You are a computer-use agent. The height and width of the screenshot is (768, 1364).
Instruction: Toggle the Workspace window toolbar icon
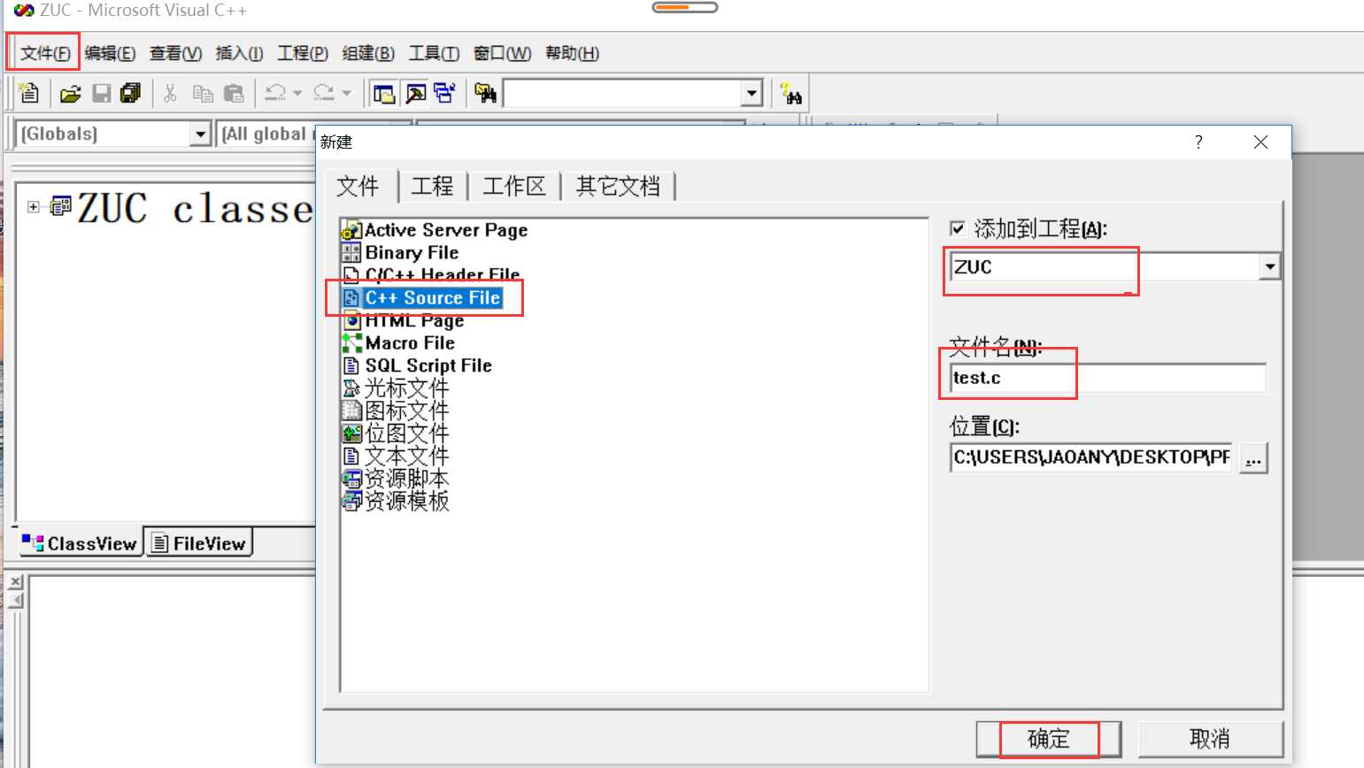(x=384, y=94)
